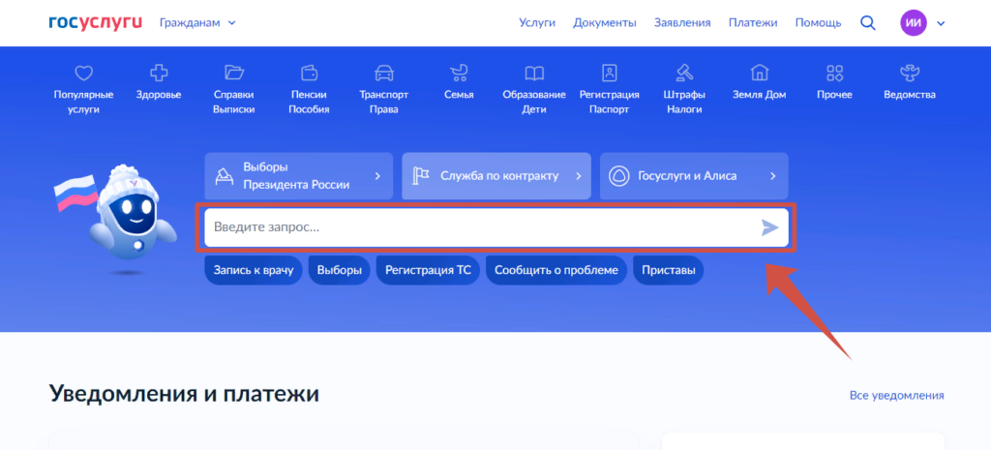This screenshot has height=450, width=991.
Task: Open Земля Дом house icon
Action: coord(760,74)
